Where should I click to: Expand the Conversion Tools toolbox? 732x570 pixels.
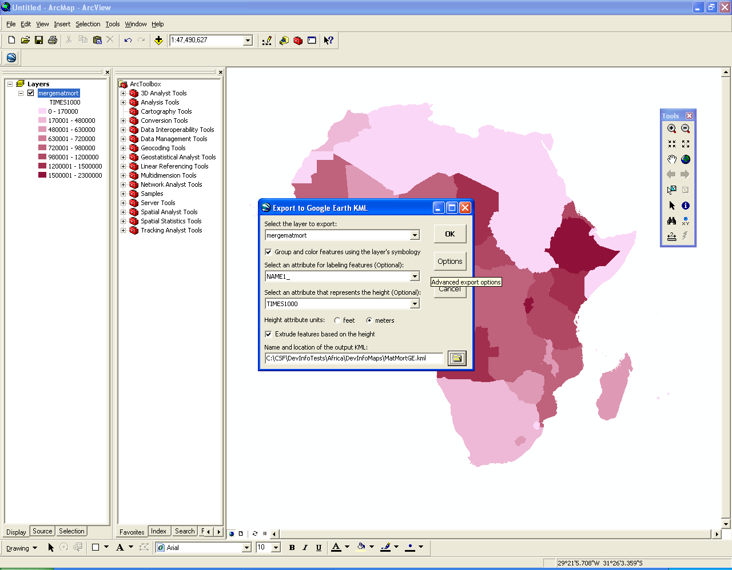pyautogui.click(x=123, y=121)
